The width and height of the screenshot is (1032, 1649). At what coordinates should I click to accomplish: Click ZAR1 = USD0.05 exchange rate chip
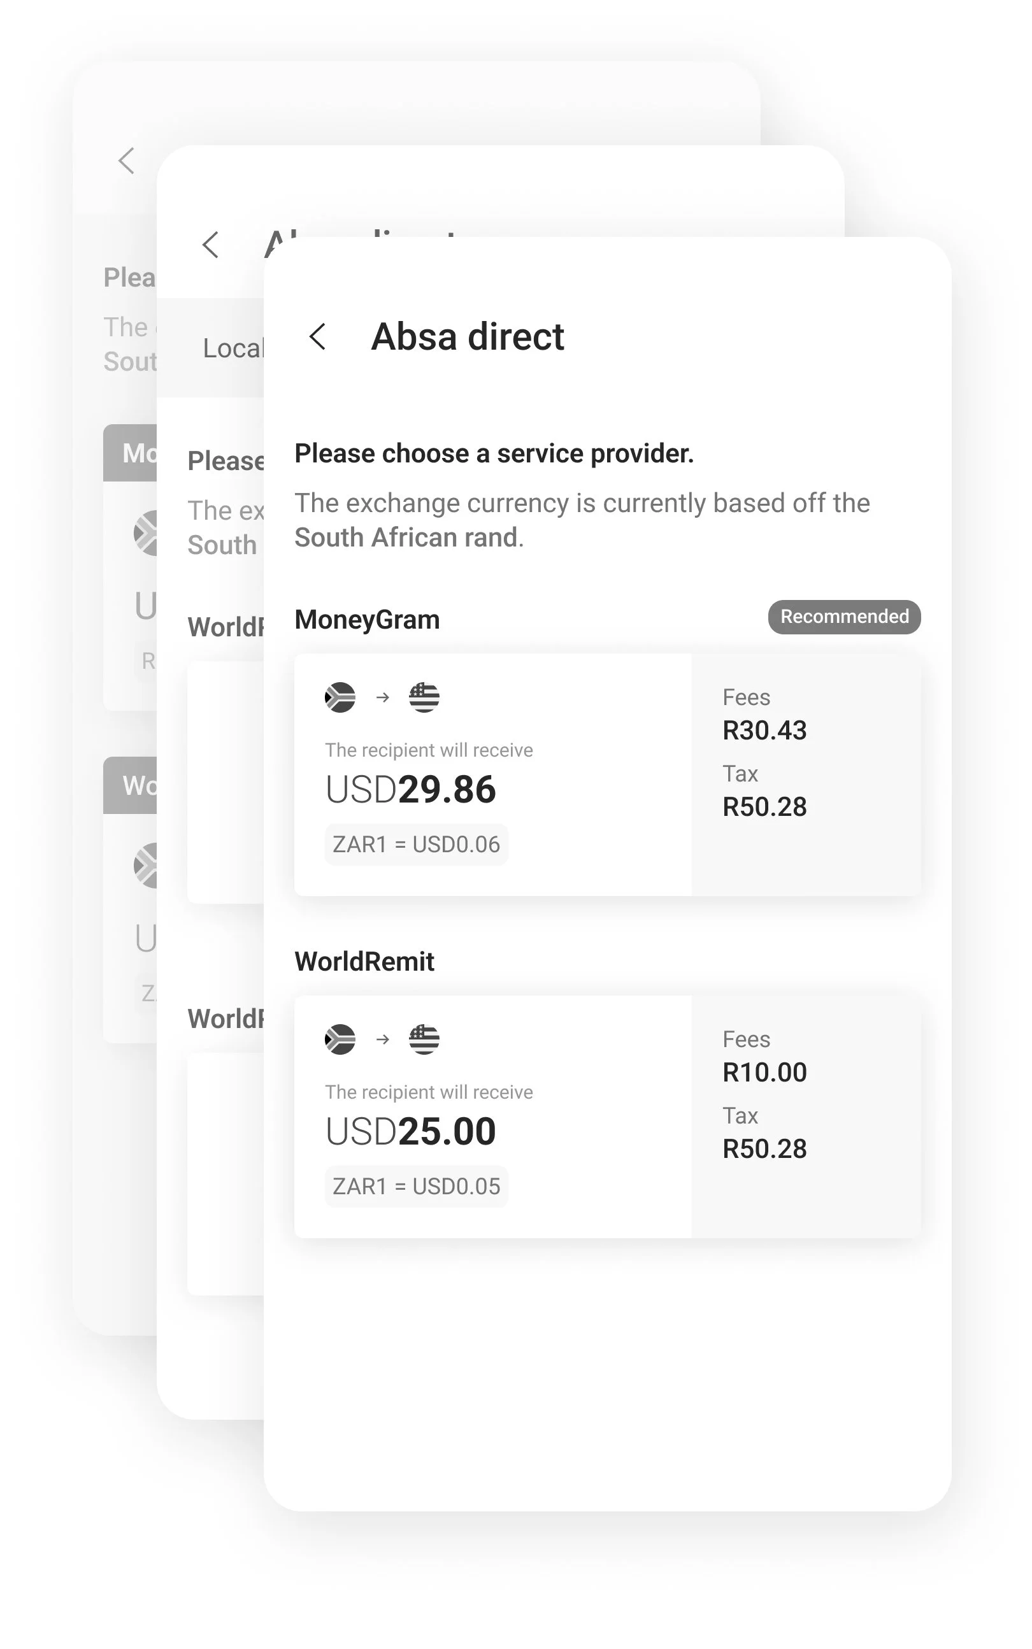click(417, 1187)
